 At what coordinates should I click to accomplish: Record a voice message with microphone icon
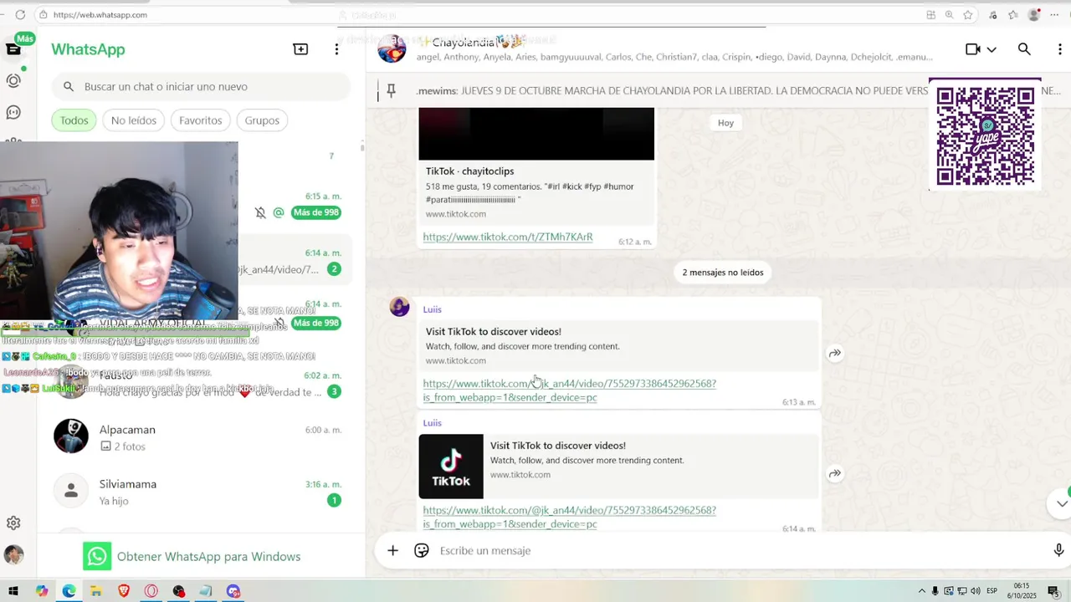tap(1058, 550)
